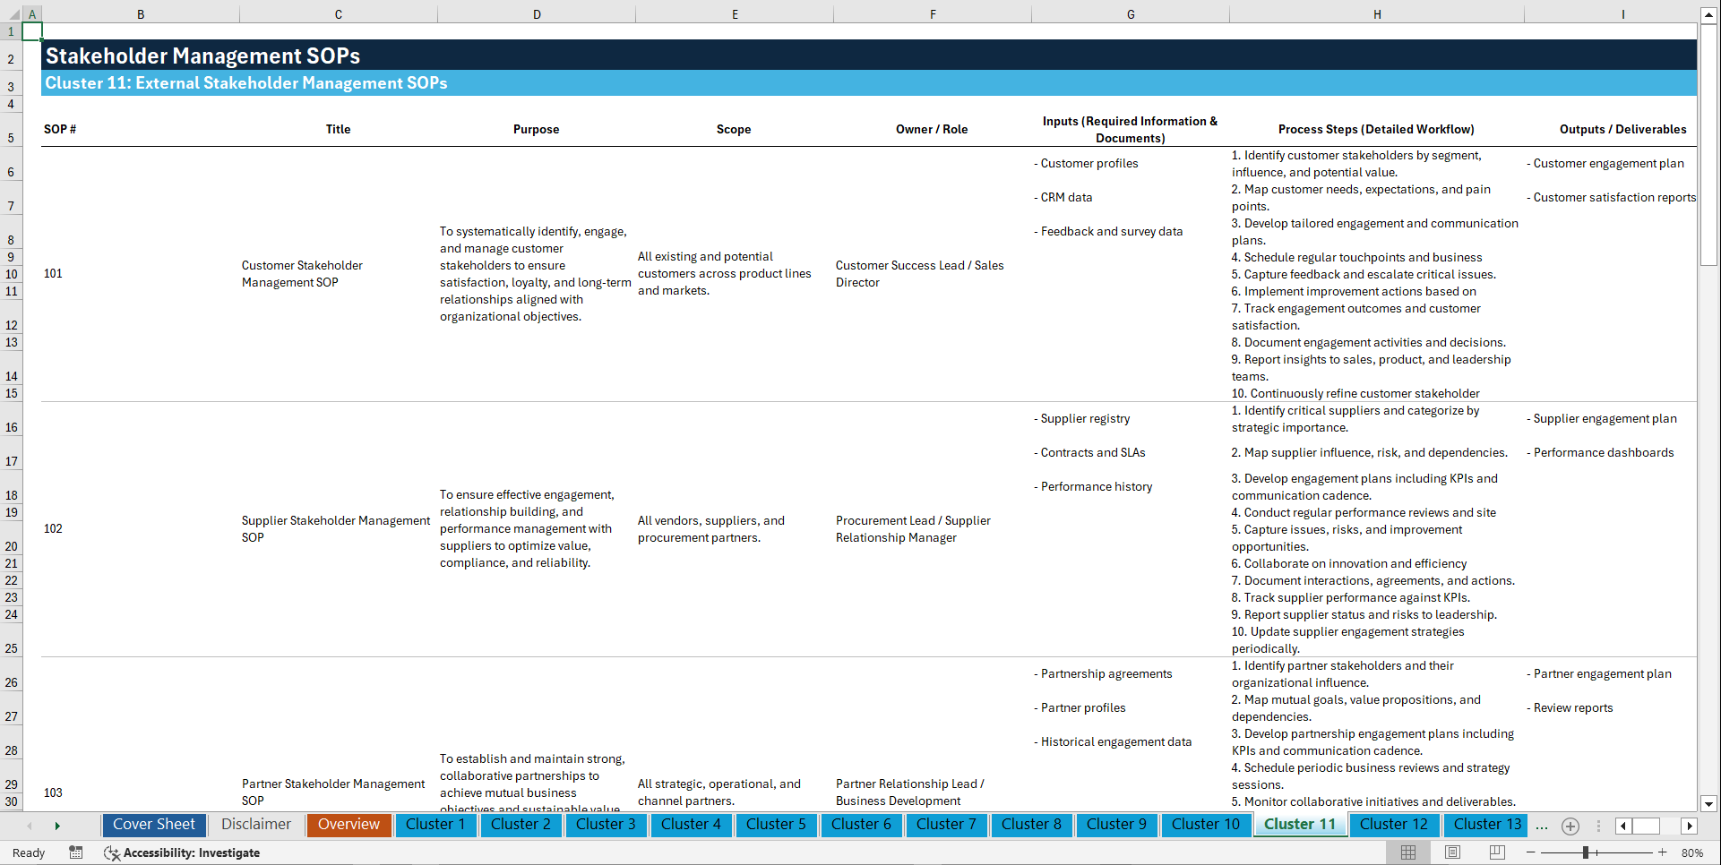Image resolution: width=1721 pixels, height=865 pixels.
Task: Select the Page Layout view icon
Action: coord(1452,852)
